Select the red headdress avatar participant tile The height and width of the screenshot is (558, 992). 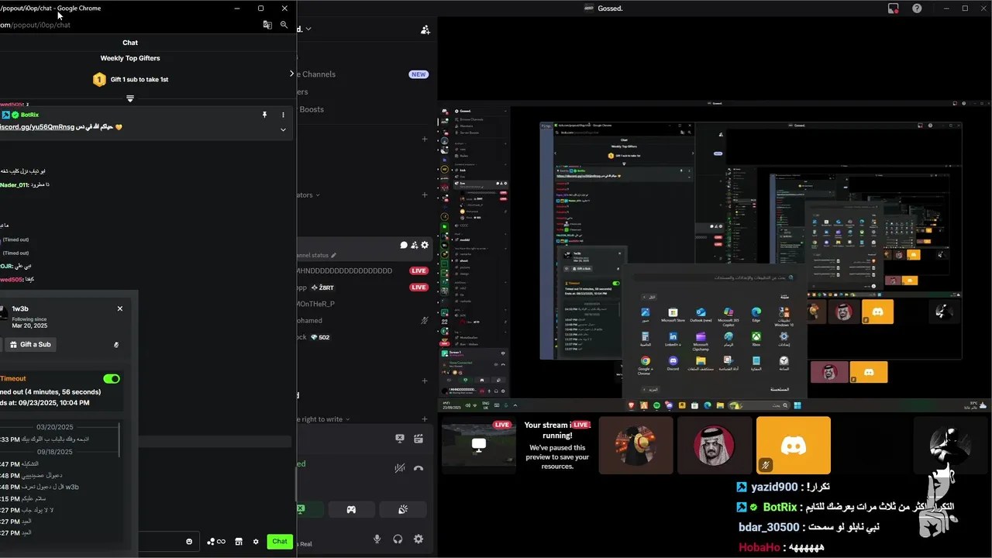click(x=715, y=445)
